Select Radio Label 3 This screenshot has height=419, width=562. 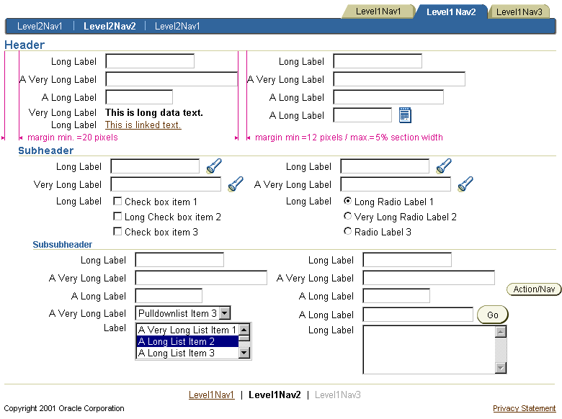coord(347,231)
